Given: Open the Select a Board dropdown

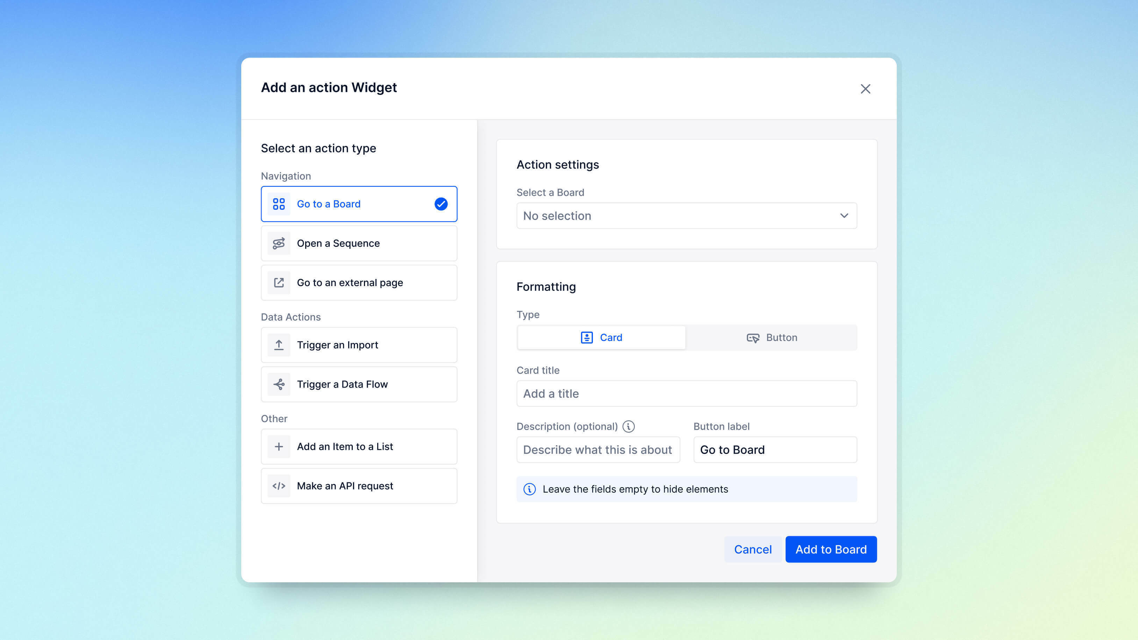Looking at the screenshot, I should pos(687,216).
